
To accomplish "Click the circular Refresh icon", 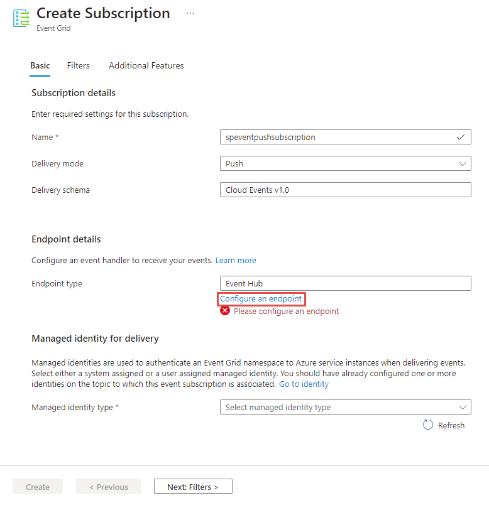I will point(428,425).
